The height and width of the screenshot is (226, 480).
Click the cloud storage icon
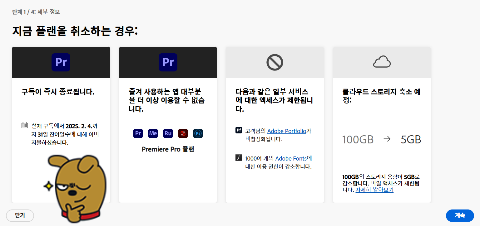(x=382, y=62)
